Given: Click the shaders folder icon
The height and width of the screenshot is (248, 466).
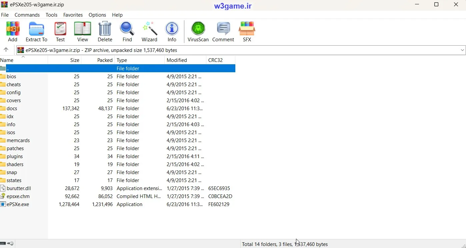Looking at the screenshot, I should (x=3, y=164).
